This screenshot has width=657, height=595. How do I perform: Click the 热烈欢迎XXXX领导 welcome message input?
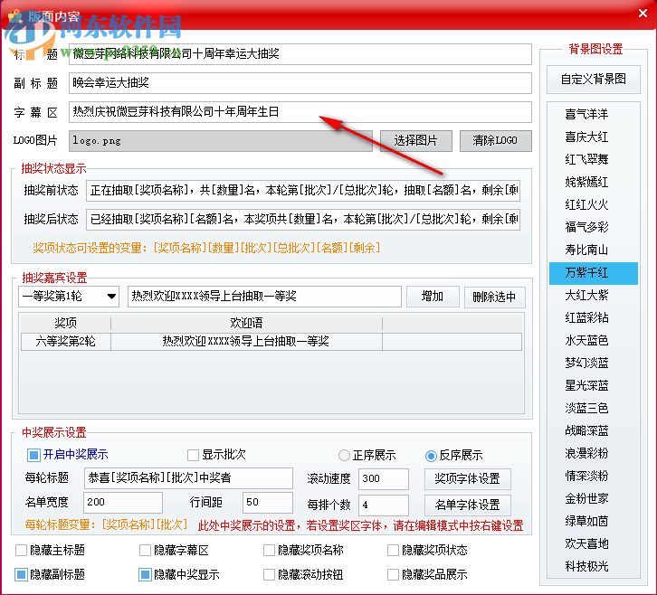264,297
